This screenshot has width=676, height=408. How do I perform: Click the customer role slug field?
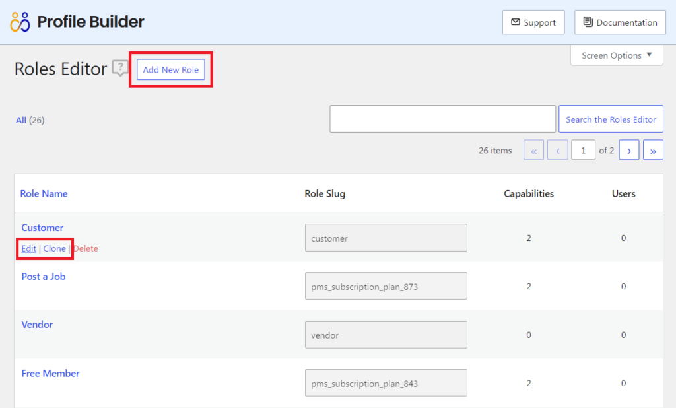tap(386, 238)
